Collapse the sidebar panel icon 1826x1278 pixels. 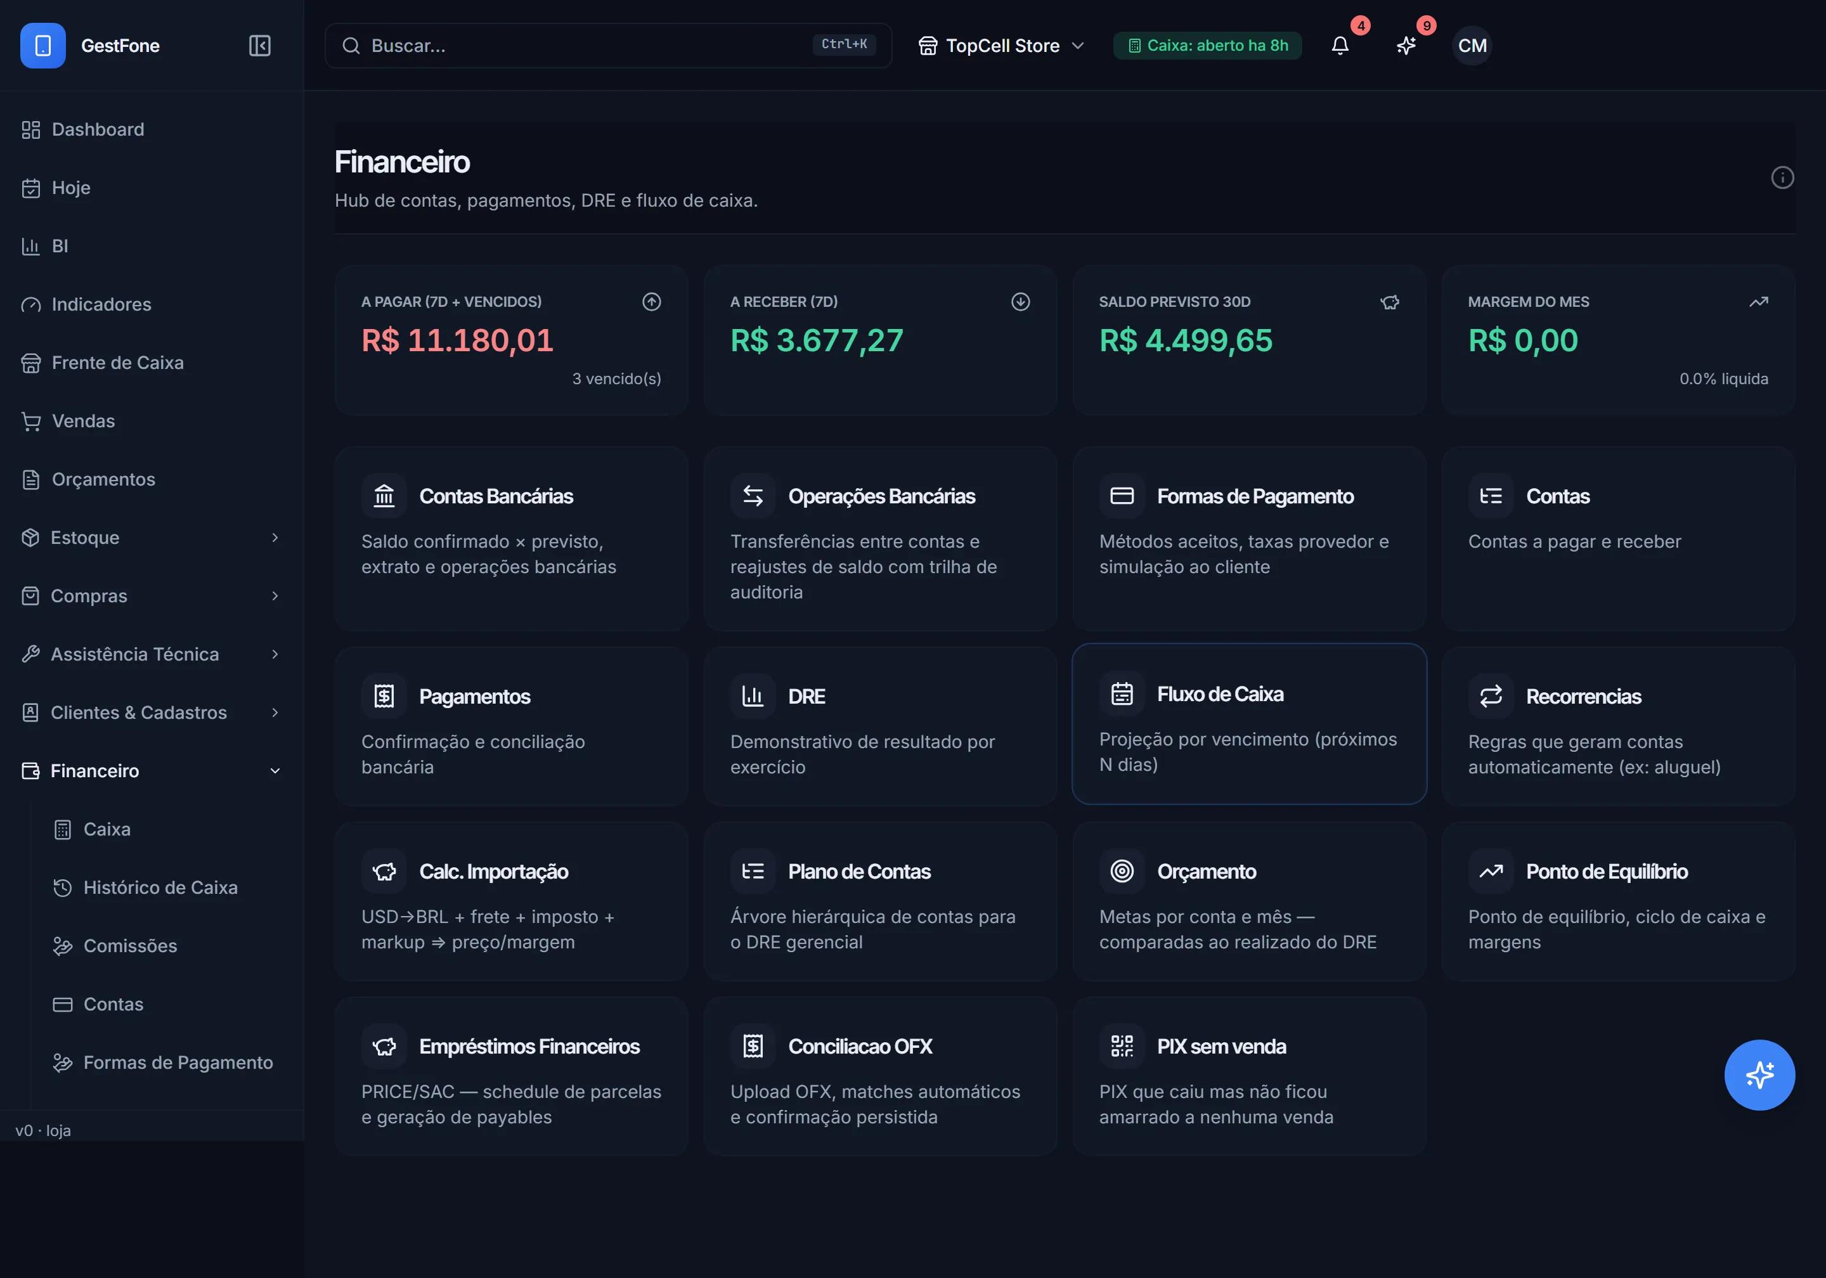pyautogui.click(x=259, y=46)
